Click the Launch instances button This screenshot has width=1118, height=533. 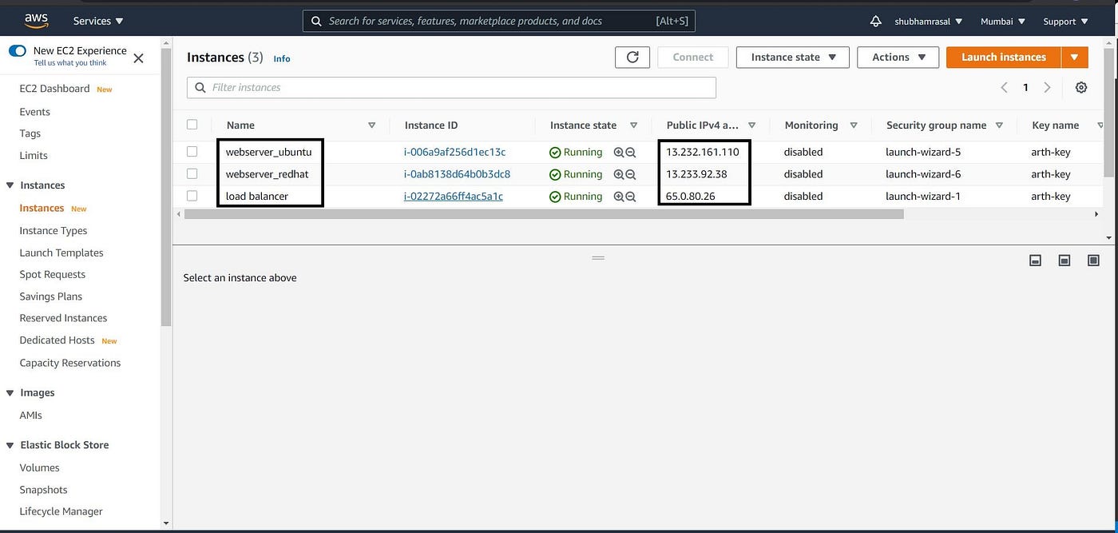pyautogui.click(x=1004, y=57)
